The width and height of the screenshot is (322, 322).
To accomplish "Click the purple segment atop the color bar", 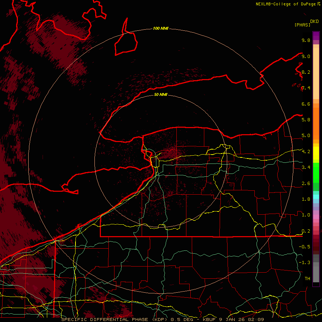I will pyautogui.click(x=316, y=36).
